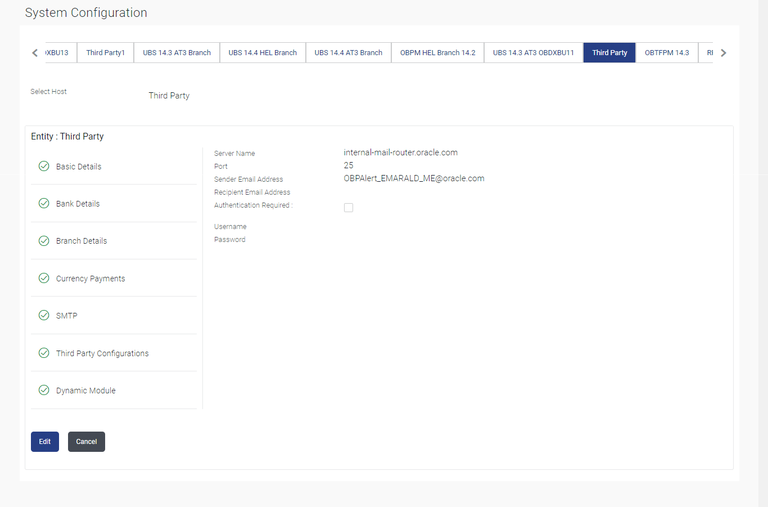Click the SMTP green checkmark icon
This screenshot has width=768, height=507.
pyautogui.click(x=44, y=315)
